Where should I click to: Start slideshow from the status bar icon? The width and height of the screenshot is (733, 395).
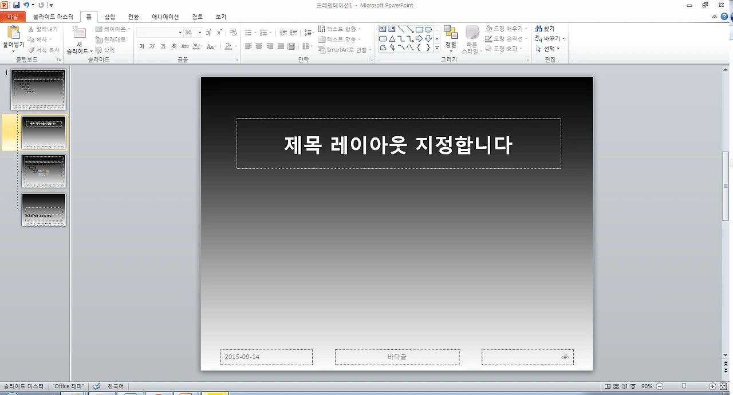tap(633, 386)
